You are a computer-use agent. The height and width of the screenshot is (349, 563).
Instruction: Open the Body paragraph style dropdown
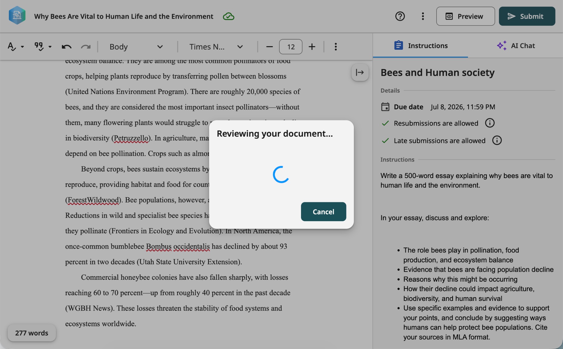(136, 47)
